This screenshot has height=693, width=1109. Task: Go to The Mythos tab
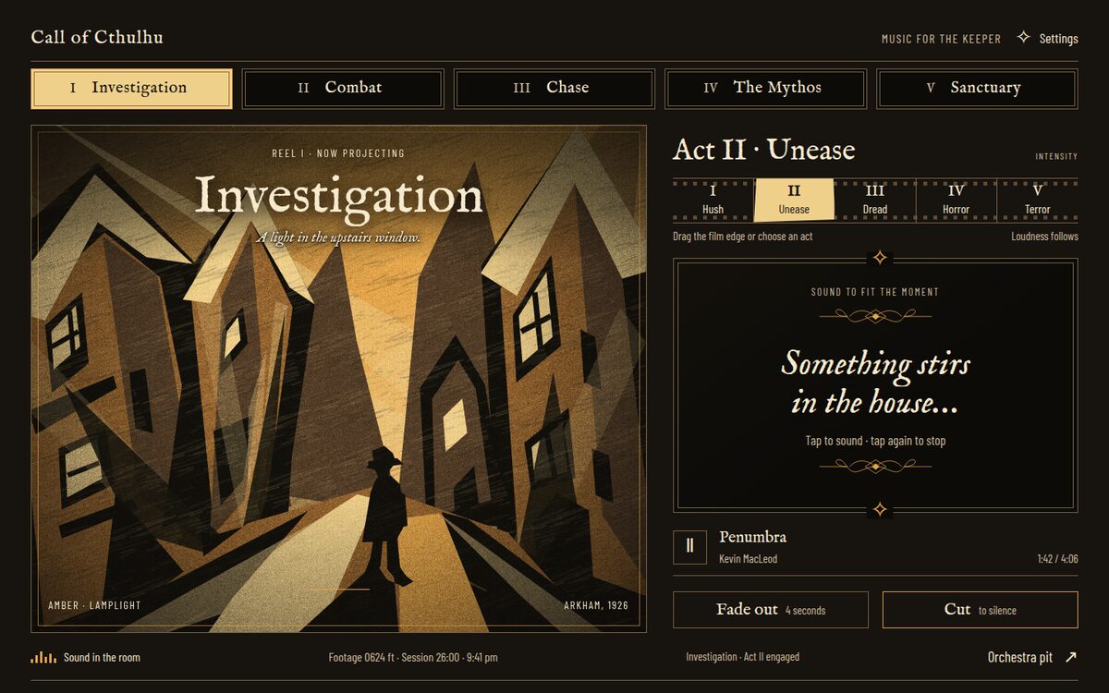(x=766, y=89)
